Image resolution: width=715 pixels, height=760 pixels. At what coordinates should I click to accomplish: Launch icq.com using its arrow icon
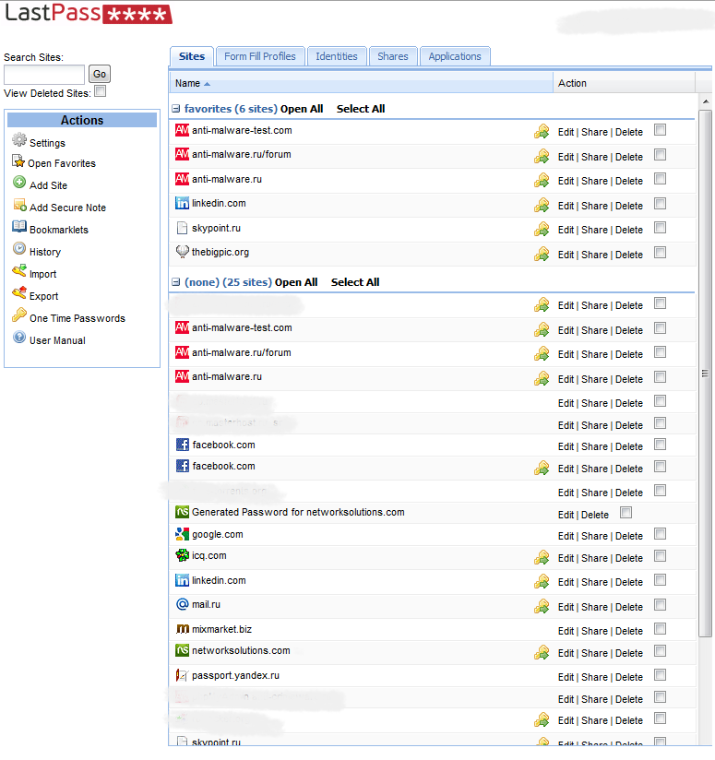pyautogui.click(x=542, y=558)
